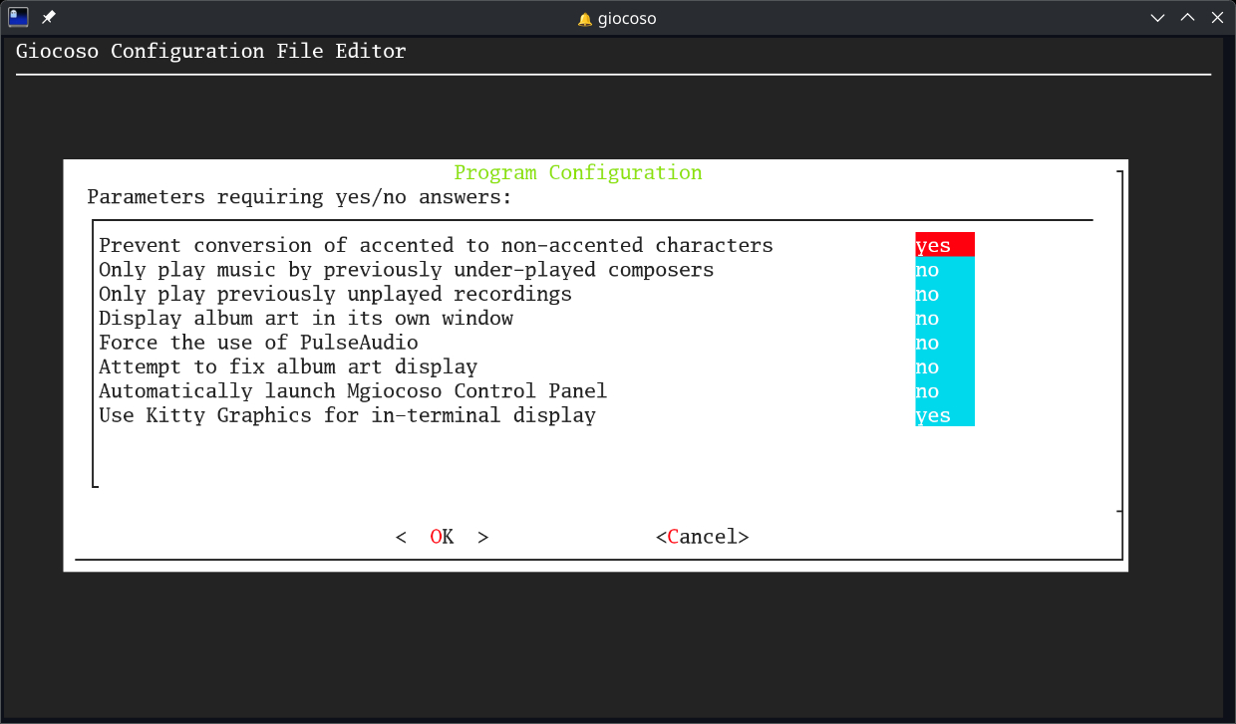Maximize the window using the up chevron

pos(1187,17)
